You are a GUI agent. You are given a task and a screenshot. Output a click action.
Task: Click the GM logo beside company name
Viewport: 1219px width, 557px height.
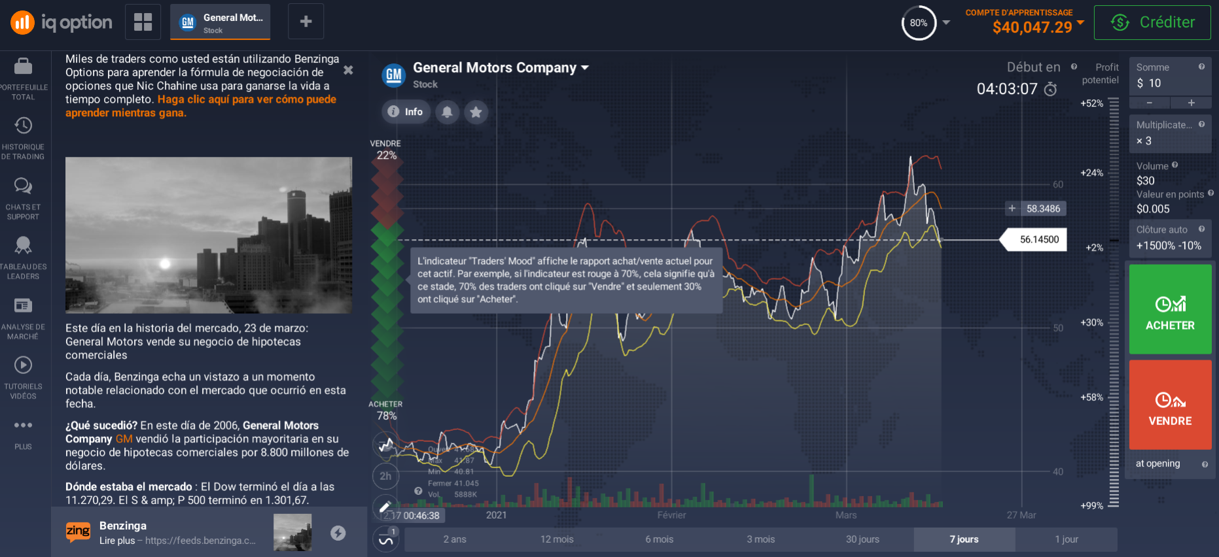393,75
